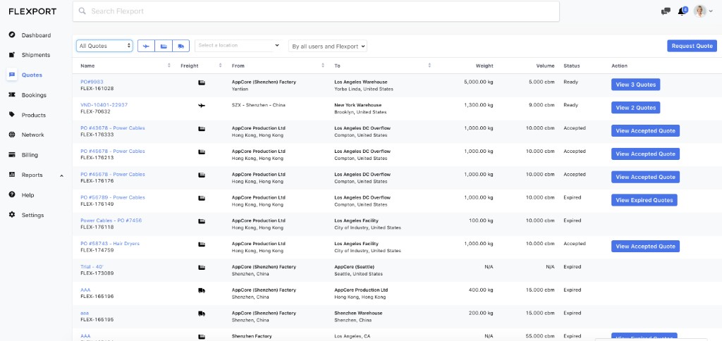Click 'Shenzhen Warehouse' destination cell
The image size is (722, 341).
pos(358,313)
